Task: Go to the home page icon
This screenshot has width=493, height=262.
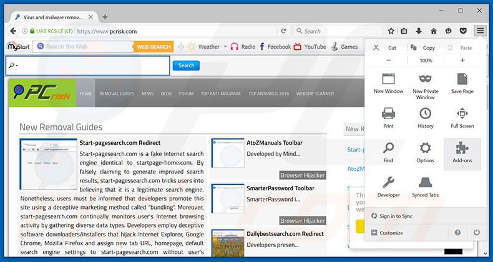Action: click(434, 31)
